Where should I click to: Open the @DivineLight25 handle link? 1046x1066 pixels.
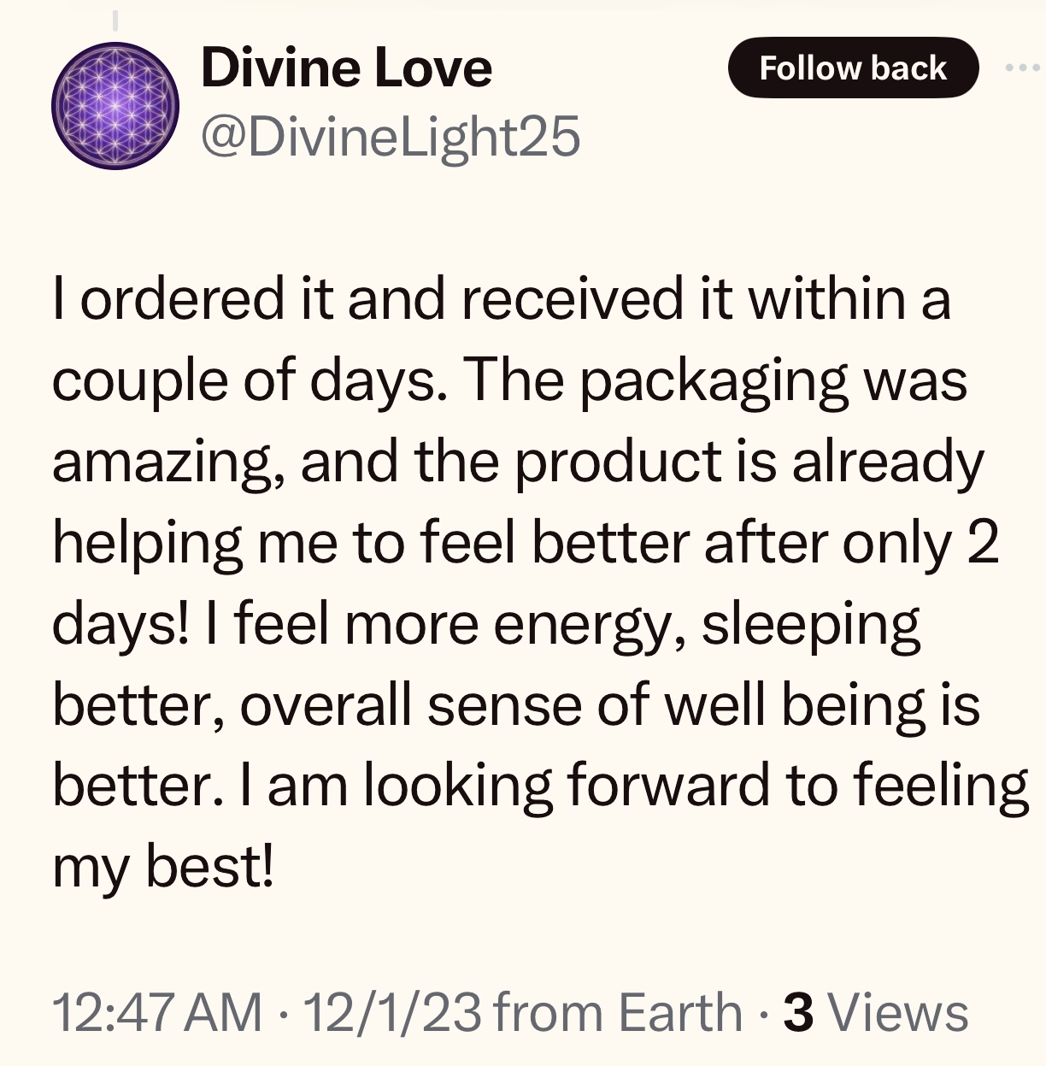390,136
